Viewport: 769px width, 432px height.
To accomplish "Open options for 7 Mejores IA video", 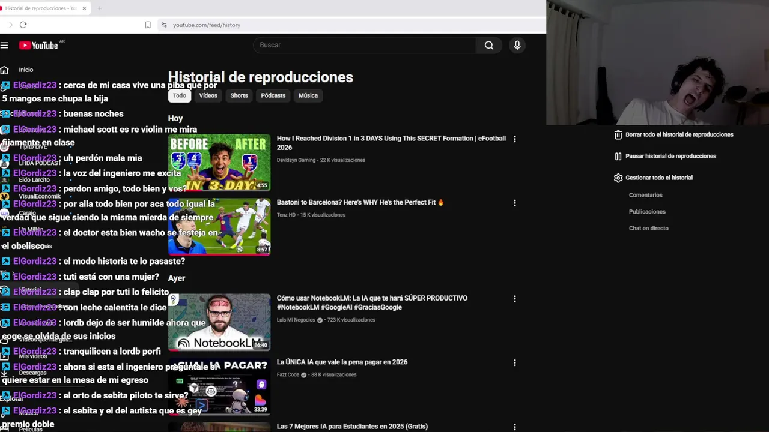I will [x=514, y=427].
